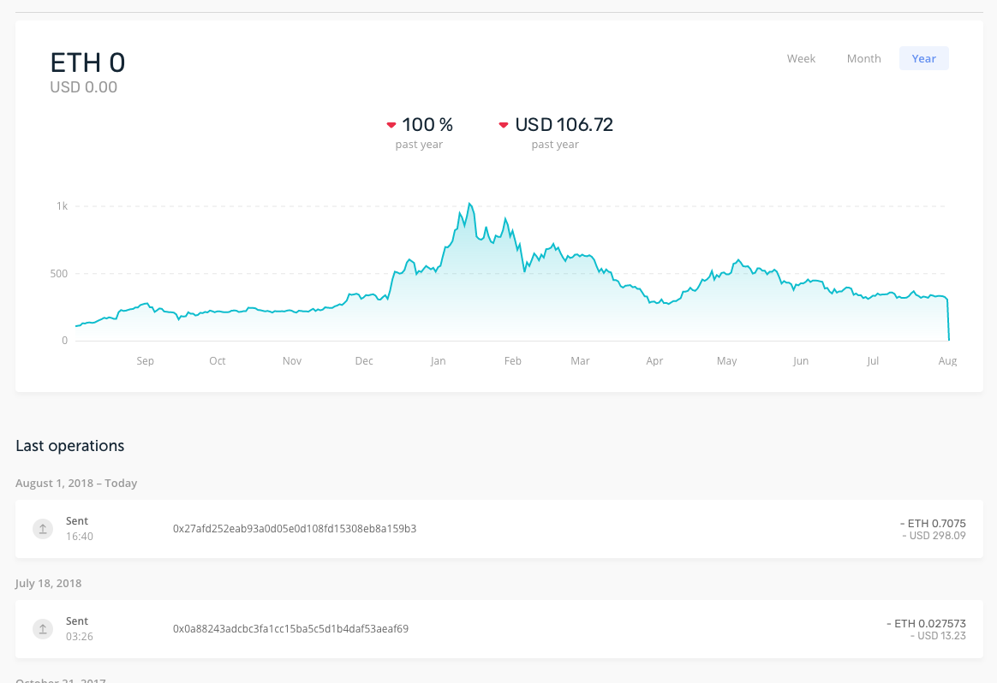Image resolution: width=997 pixels, height=683 pixels.
Task: Click the August 1, 2018 – Today header
Action: 76,483
